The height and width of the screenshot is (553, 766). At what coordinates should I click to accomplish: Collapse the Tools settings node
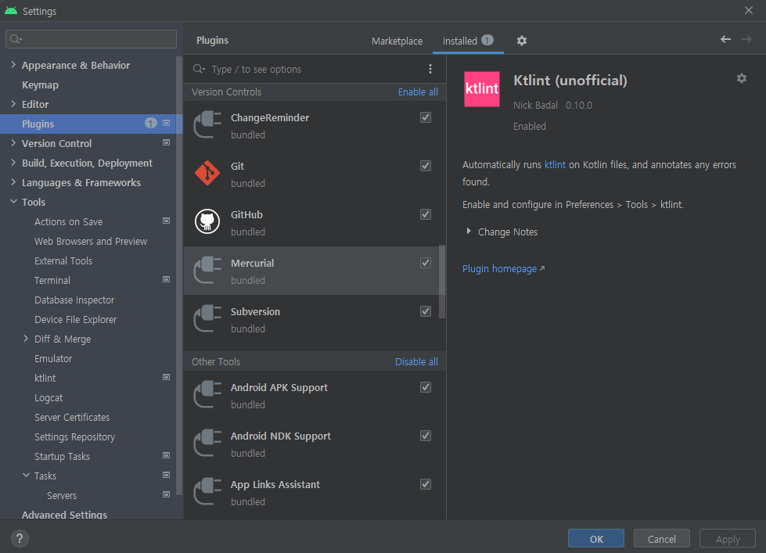click(x=13, y=201)
